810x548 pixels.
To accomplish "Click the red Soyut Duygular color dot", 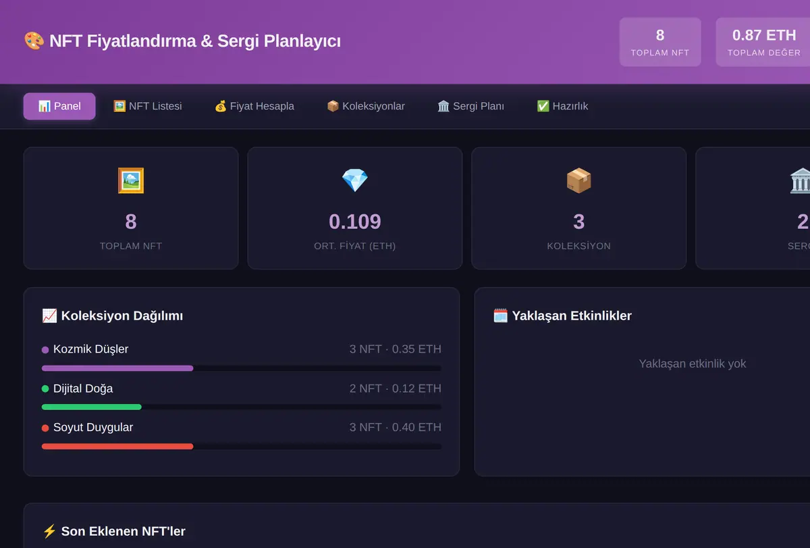I will pos(45,428).
